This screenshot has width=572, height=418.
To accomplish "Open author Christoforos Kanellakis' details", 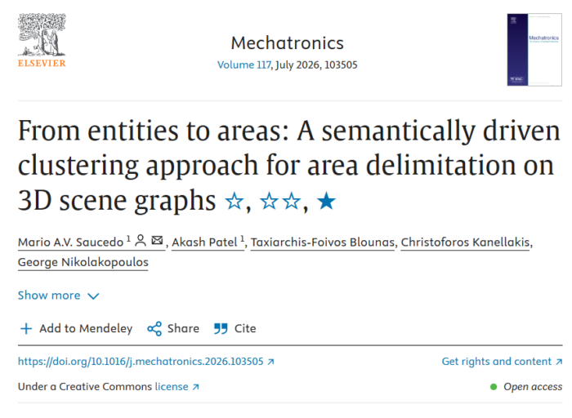I will click(x=465, y=242).
